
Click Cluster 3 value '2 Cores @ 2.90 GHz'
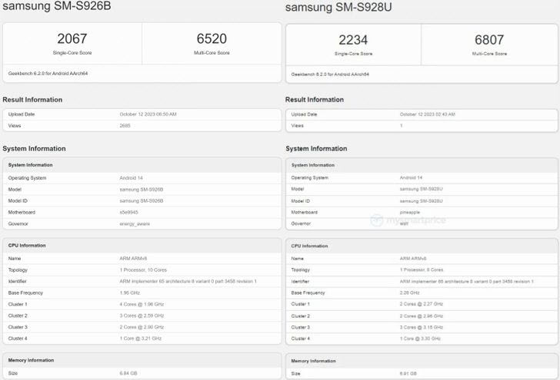[x=142, y=327]
